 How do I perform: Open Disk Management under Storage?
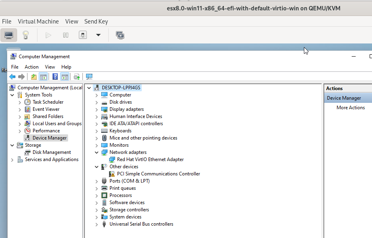pos(52,152)
